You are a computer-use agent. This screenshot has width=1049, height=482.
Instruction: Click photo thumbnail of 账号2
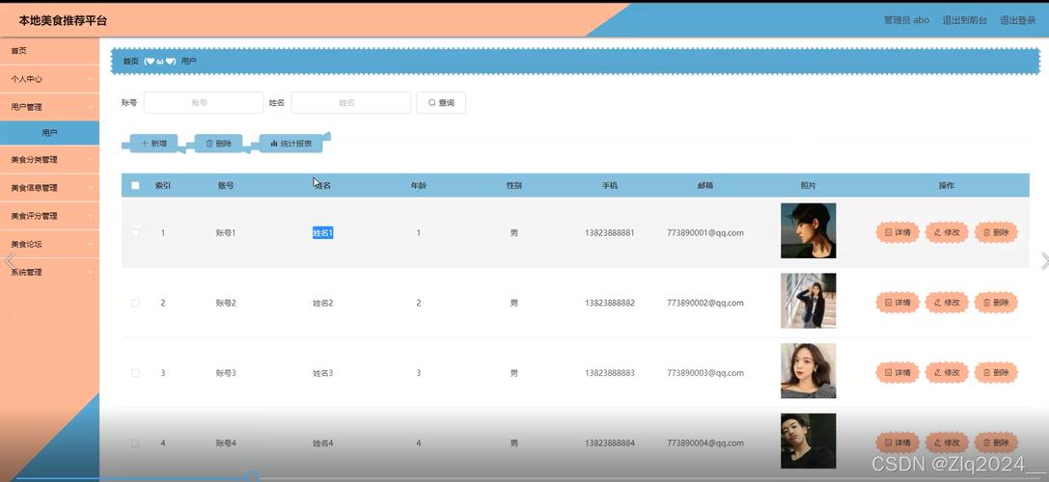coord(808,301)
